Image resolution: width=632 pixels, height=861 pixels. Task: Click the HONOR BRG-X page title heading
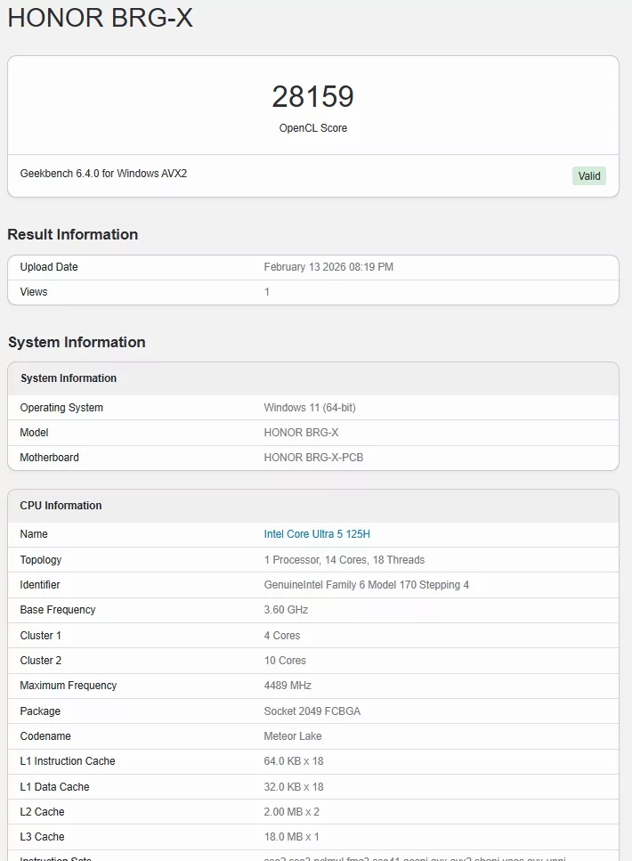point(100,19)
